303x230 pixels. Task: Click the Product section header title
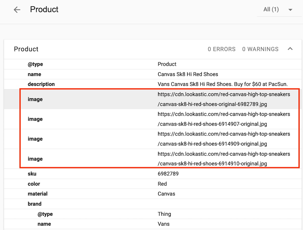point(26,49)
